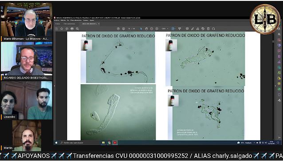
Task: Open the shield protect tool in right pane
Action: (279, 94)
